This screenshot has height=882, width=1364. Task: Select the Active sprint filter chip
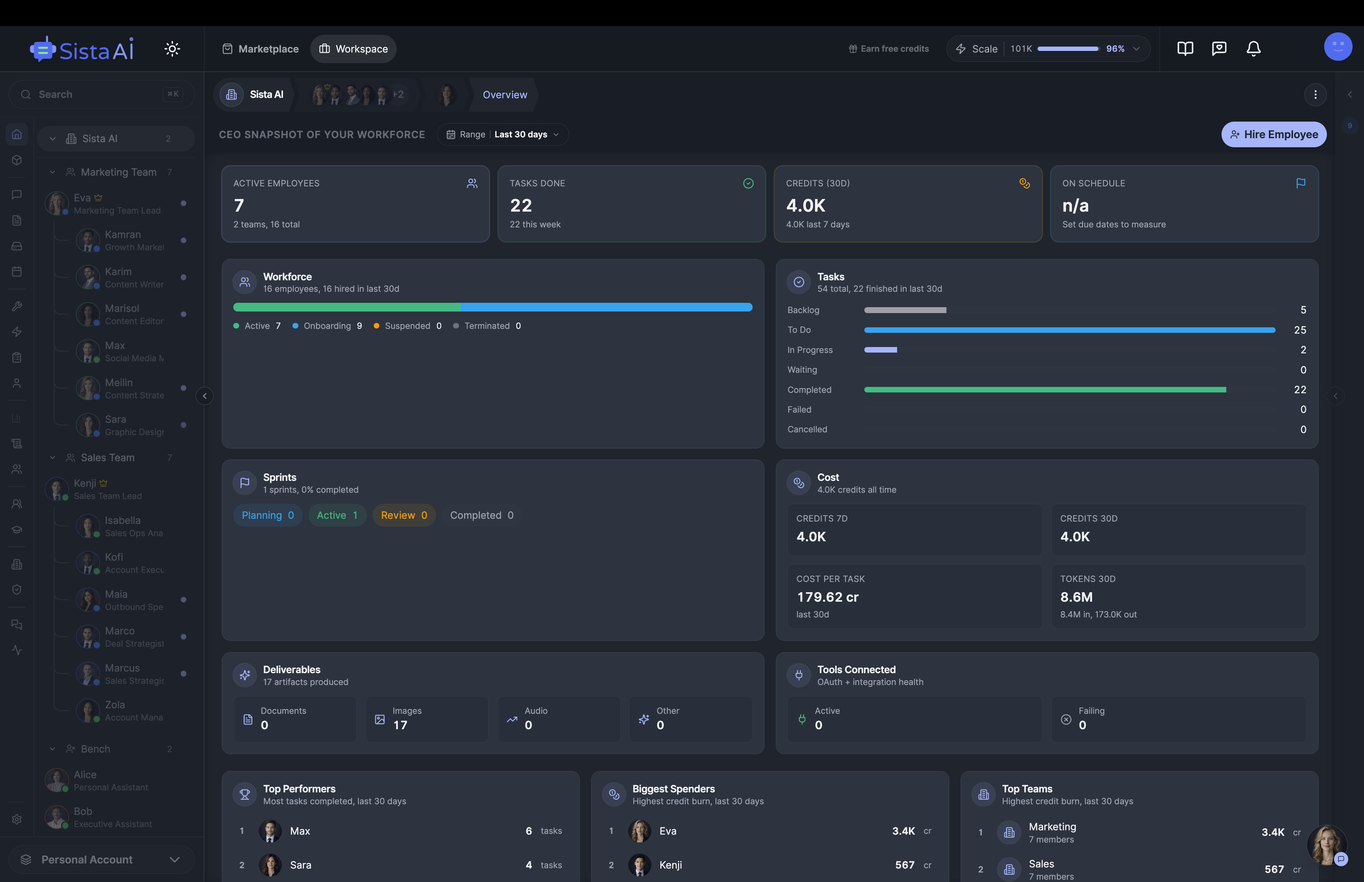click(x=337, y=515)
